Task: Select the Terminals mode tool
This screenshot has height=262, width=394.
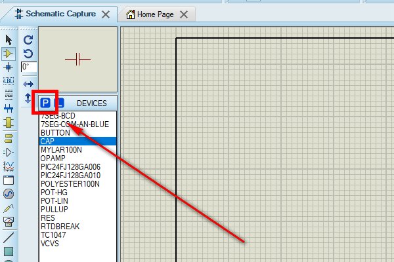Action: (x=9, y=138)
